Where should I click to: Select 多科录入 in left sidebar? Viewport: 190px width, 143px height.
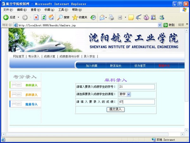pos(25,95)
